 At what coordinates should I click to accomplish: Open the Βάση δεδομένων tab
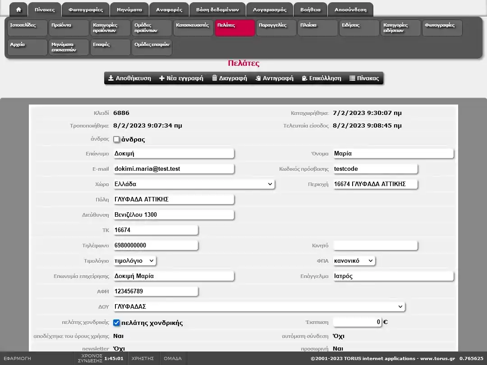click(217, 10)
